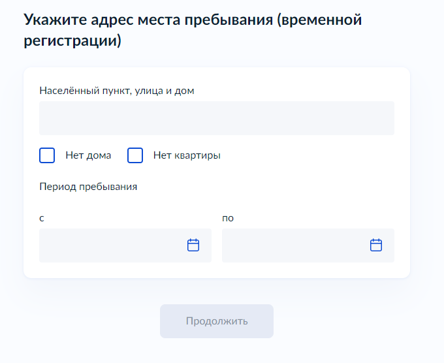
Task: Click the right end of the address field
Action: 388,118
